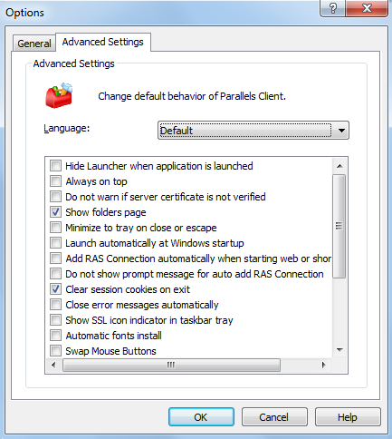392x439 pixels.
Task: Switch to the General tab
Action: 34,44
